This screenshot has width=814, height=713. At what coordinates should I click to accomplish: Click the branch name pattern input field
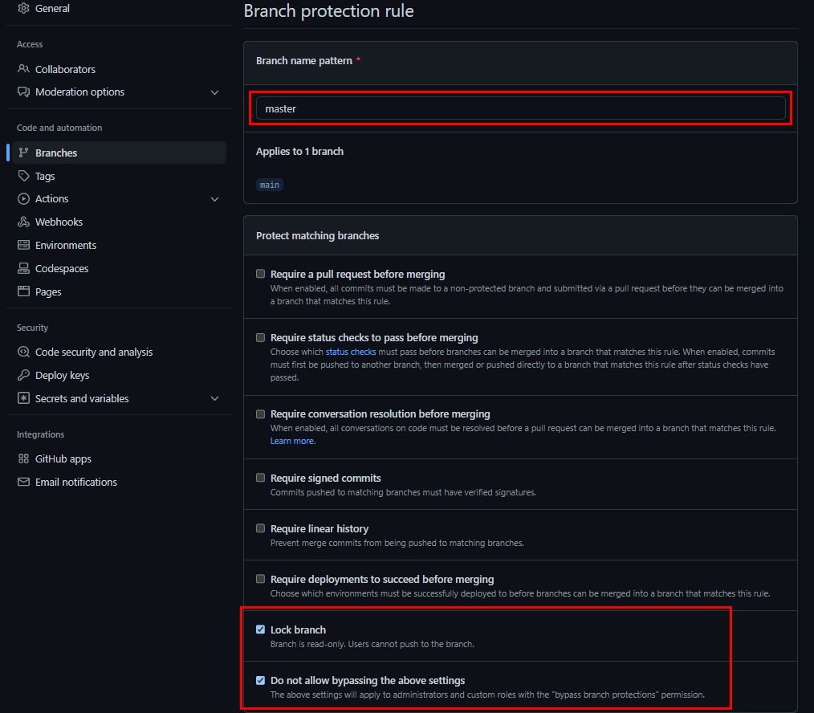(x=520, y=108)
